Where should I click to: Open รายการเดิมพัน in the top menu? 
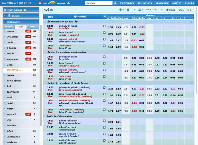pos(127,3)
